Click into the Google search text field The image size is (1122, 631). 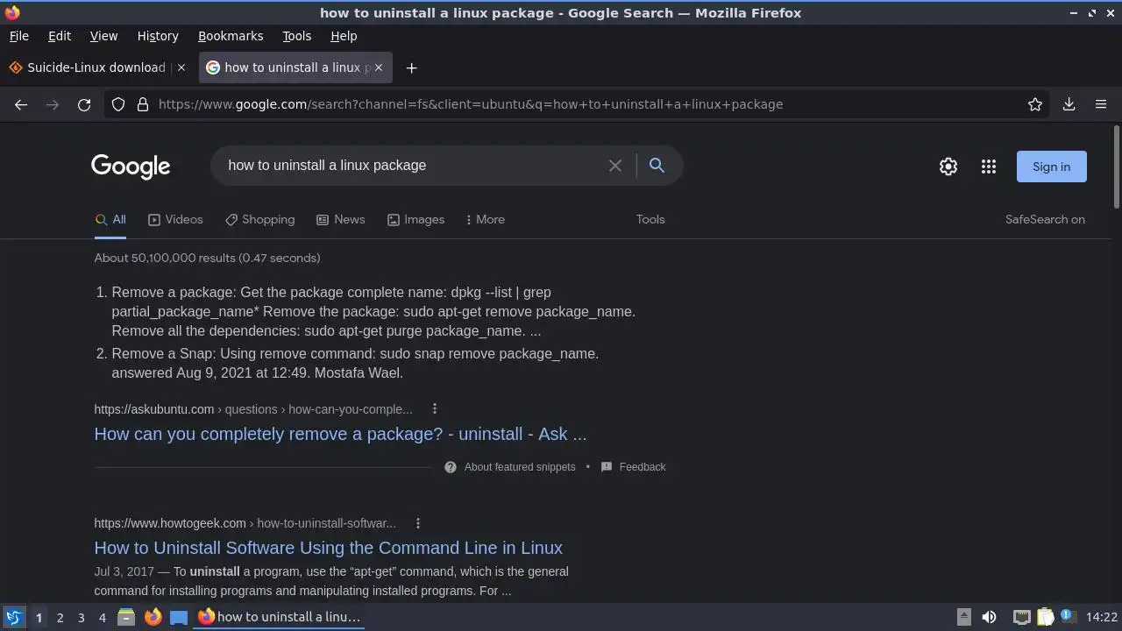[x=412, y=166]
